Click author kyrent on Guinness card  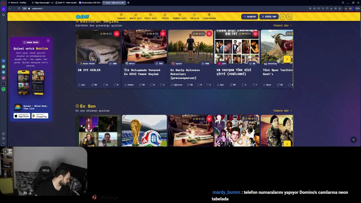click(x=177, y=63)
